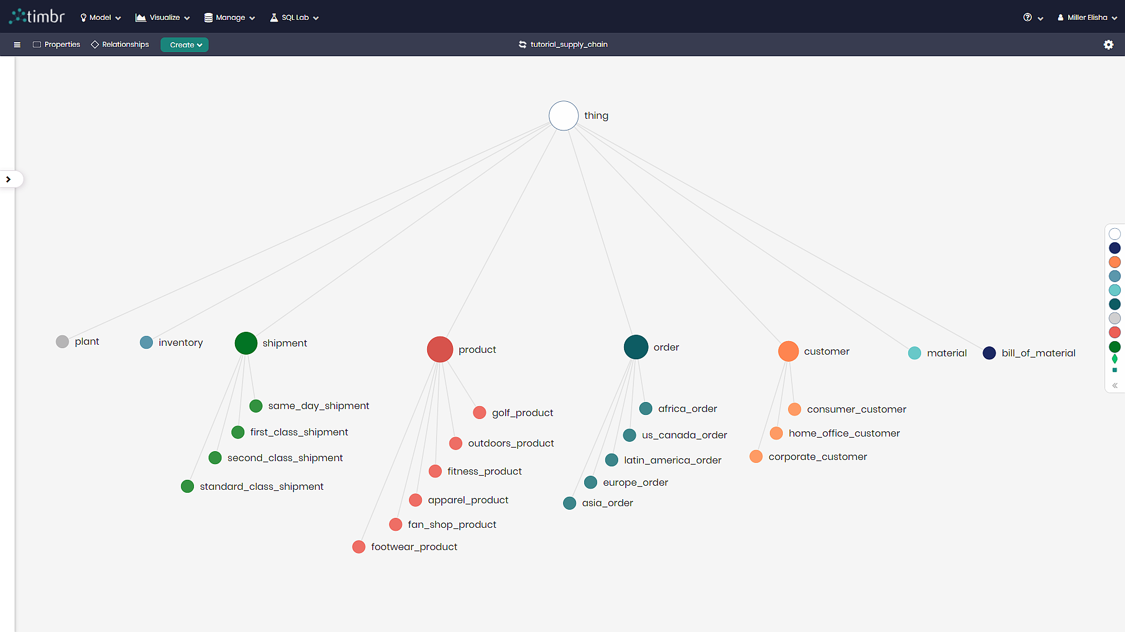
Task: Select the product concept node
Action: pos(440,349)
